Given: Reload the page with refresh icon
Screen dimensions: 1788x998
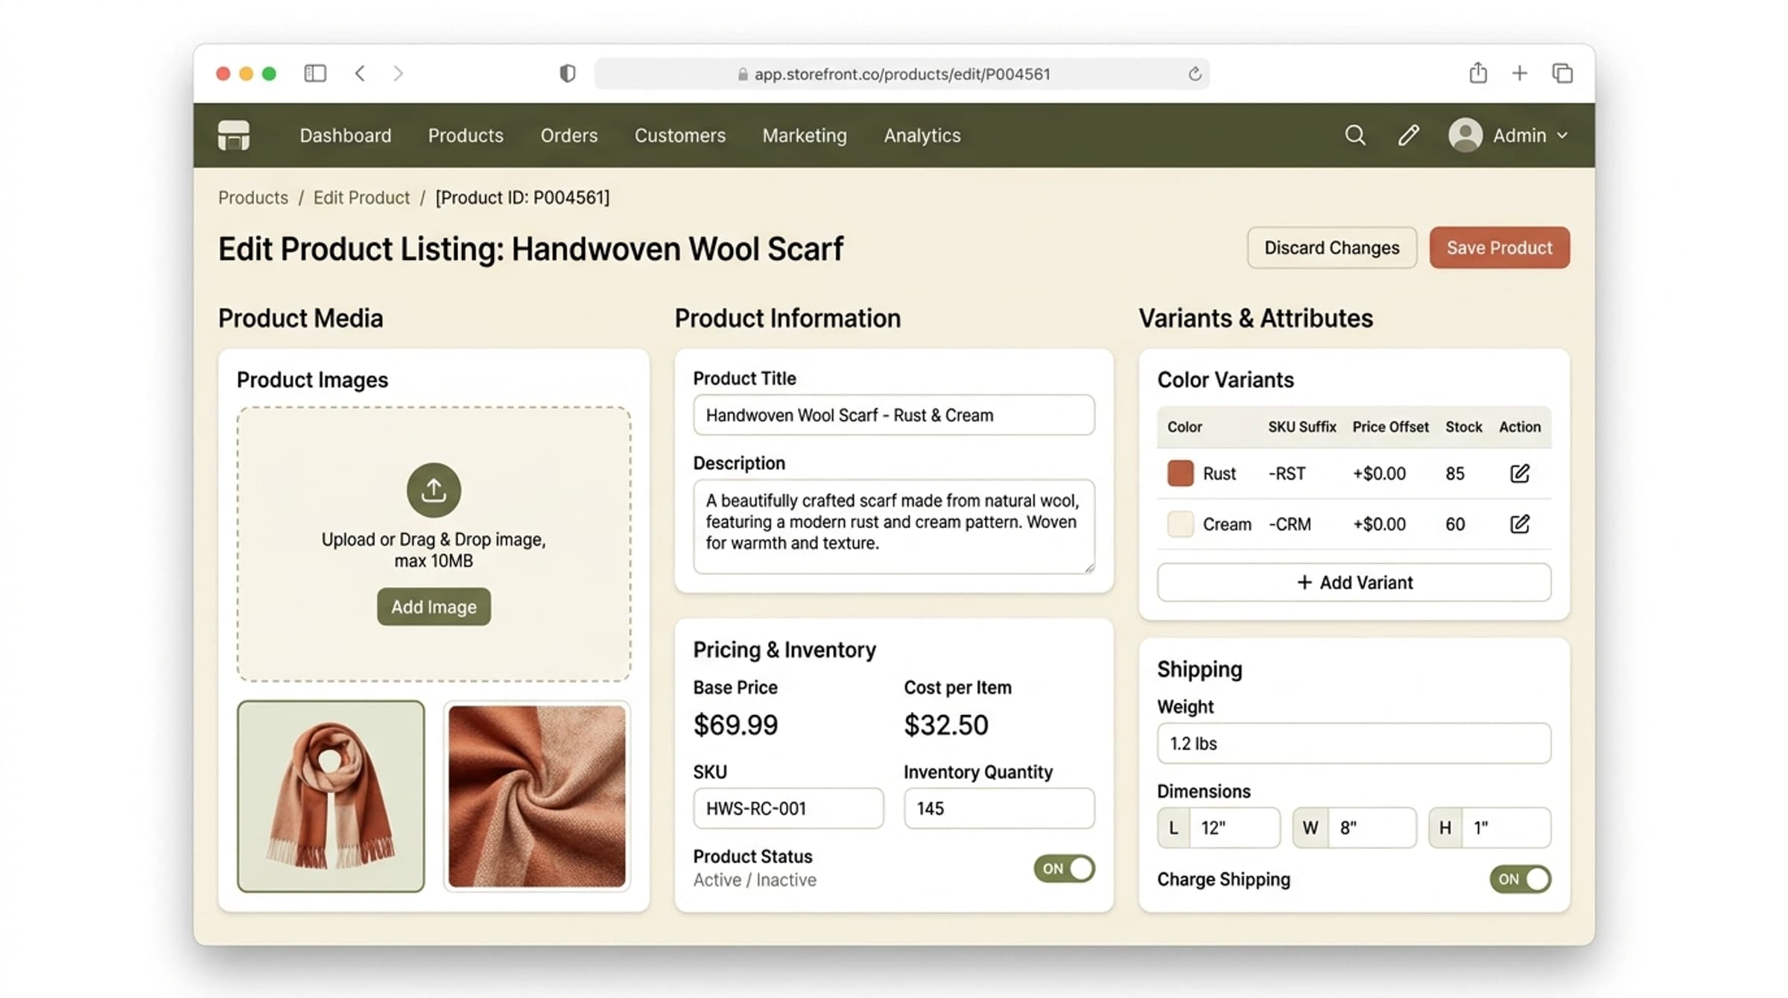Looking at the screenshot, I should pos(1195,74).
